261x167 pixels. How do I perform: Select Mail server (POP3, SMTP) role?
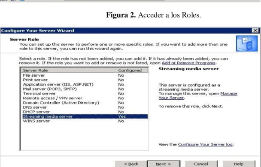point(85,89)
